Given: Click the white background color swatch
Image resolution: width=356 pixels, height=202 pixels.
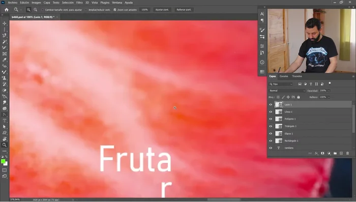Looking at the screenshot, I should pyautogui.click(x=6, y=164).
